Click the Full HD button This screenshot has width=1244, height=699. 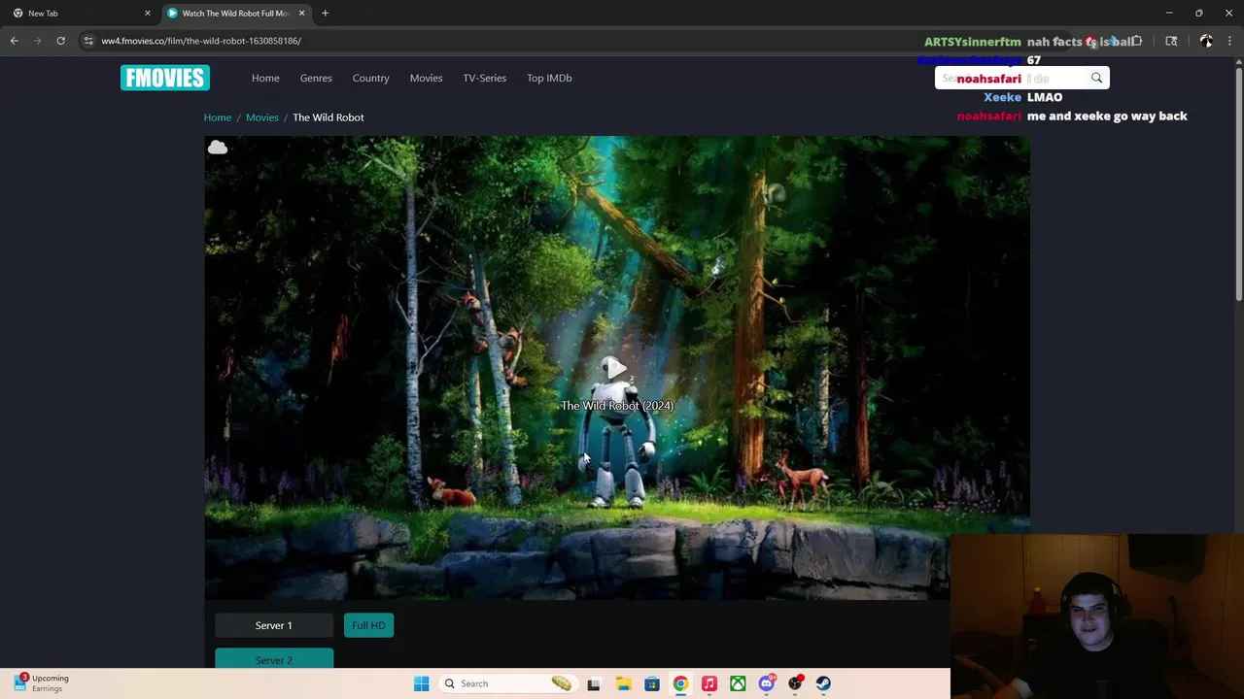pos(368,625)
